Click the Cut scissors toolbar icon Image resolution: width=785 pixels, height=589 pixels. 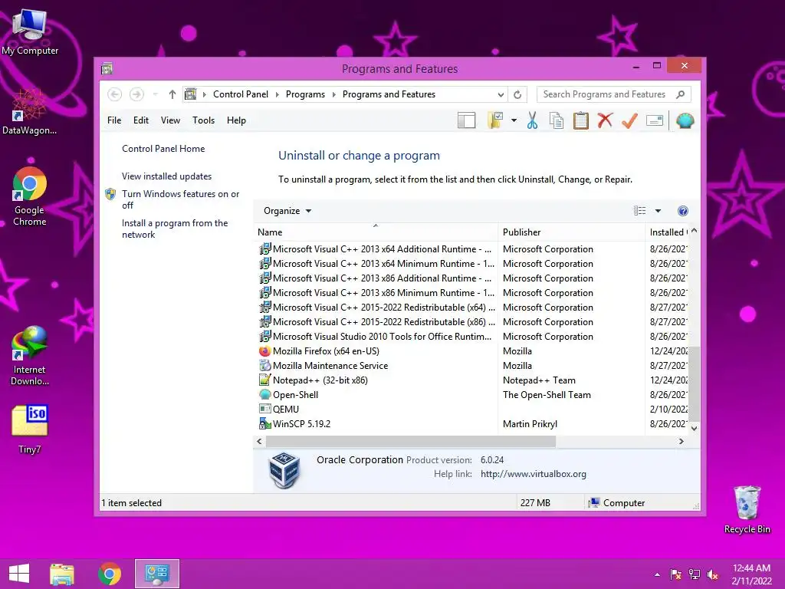click(x=532, y=120)
